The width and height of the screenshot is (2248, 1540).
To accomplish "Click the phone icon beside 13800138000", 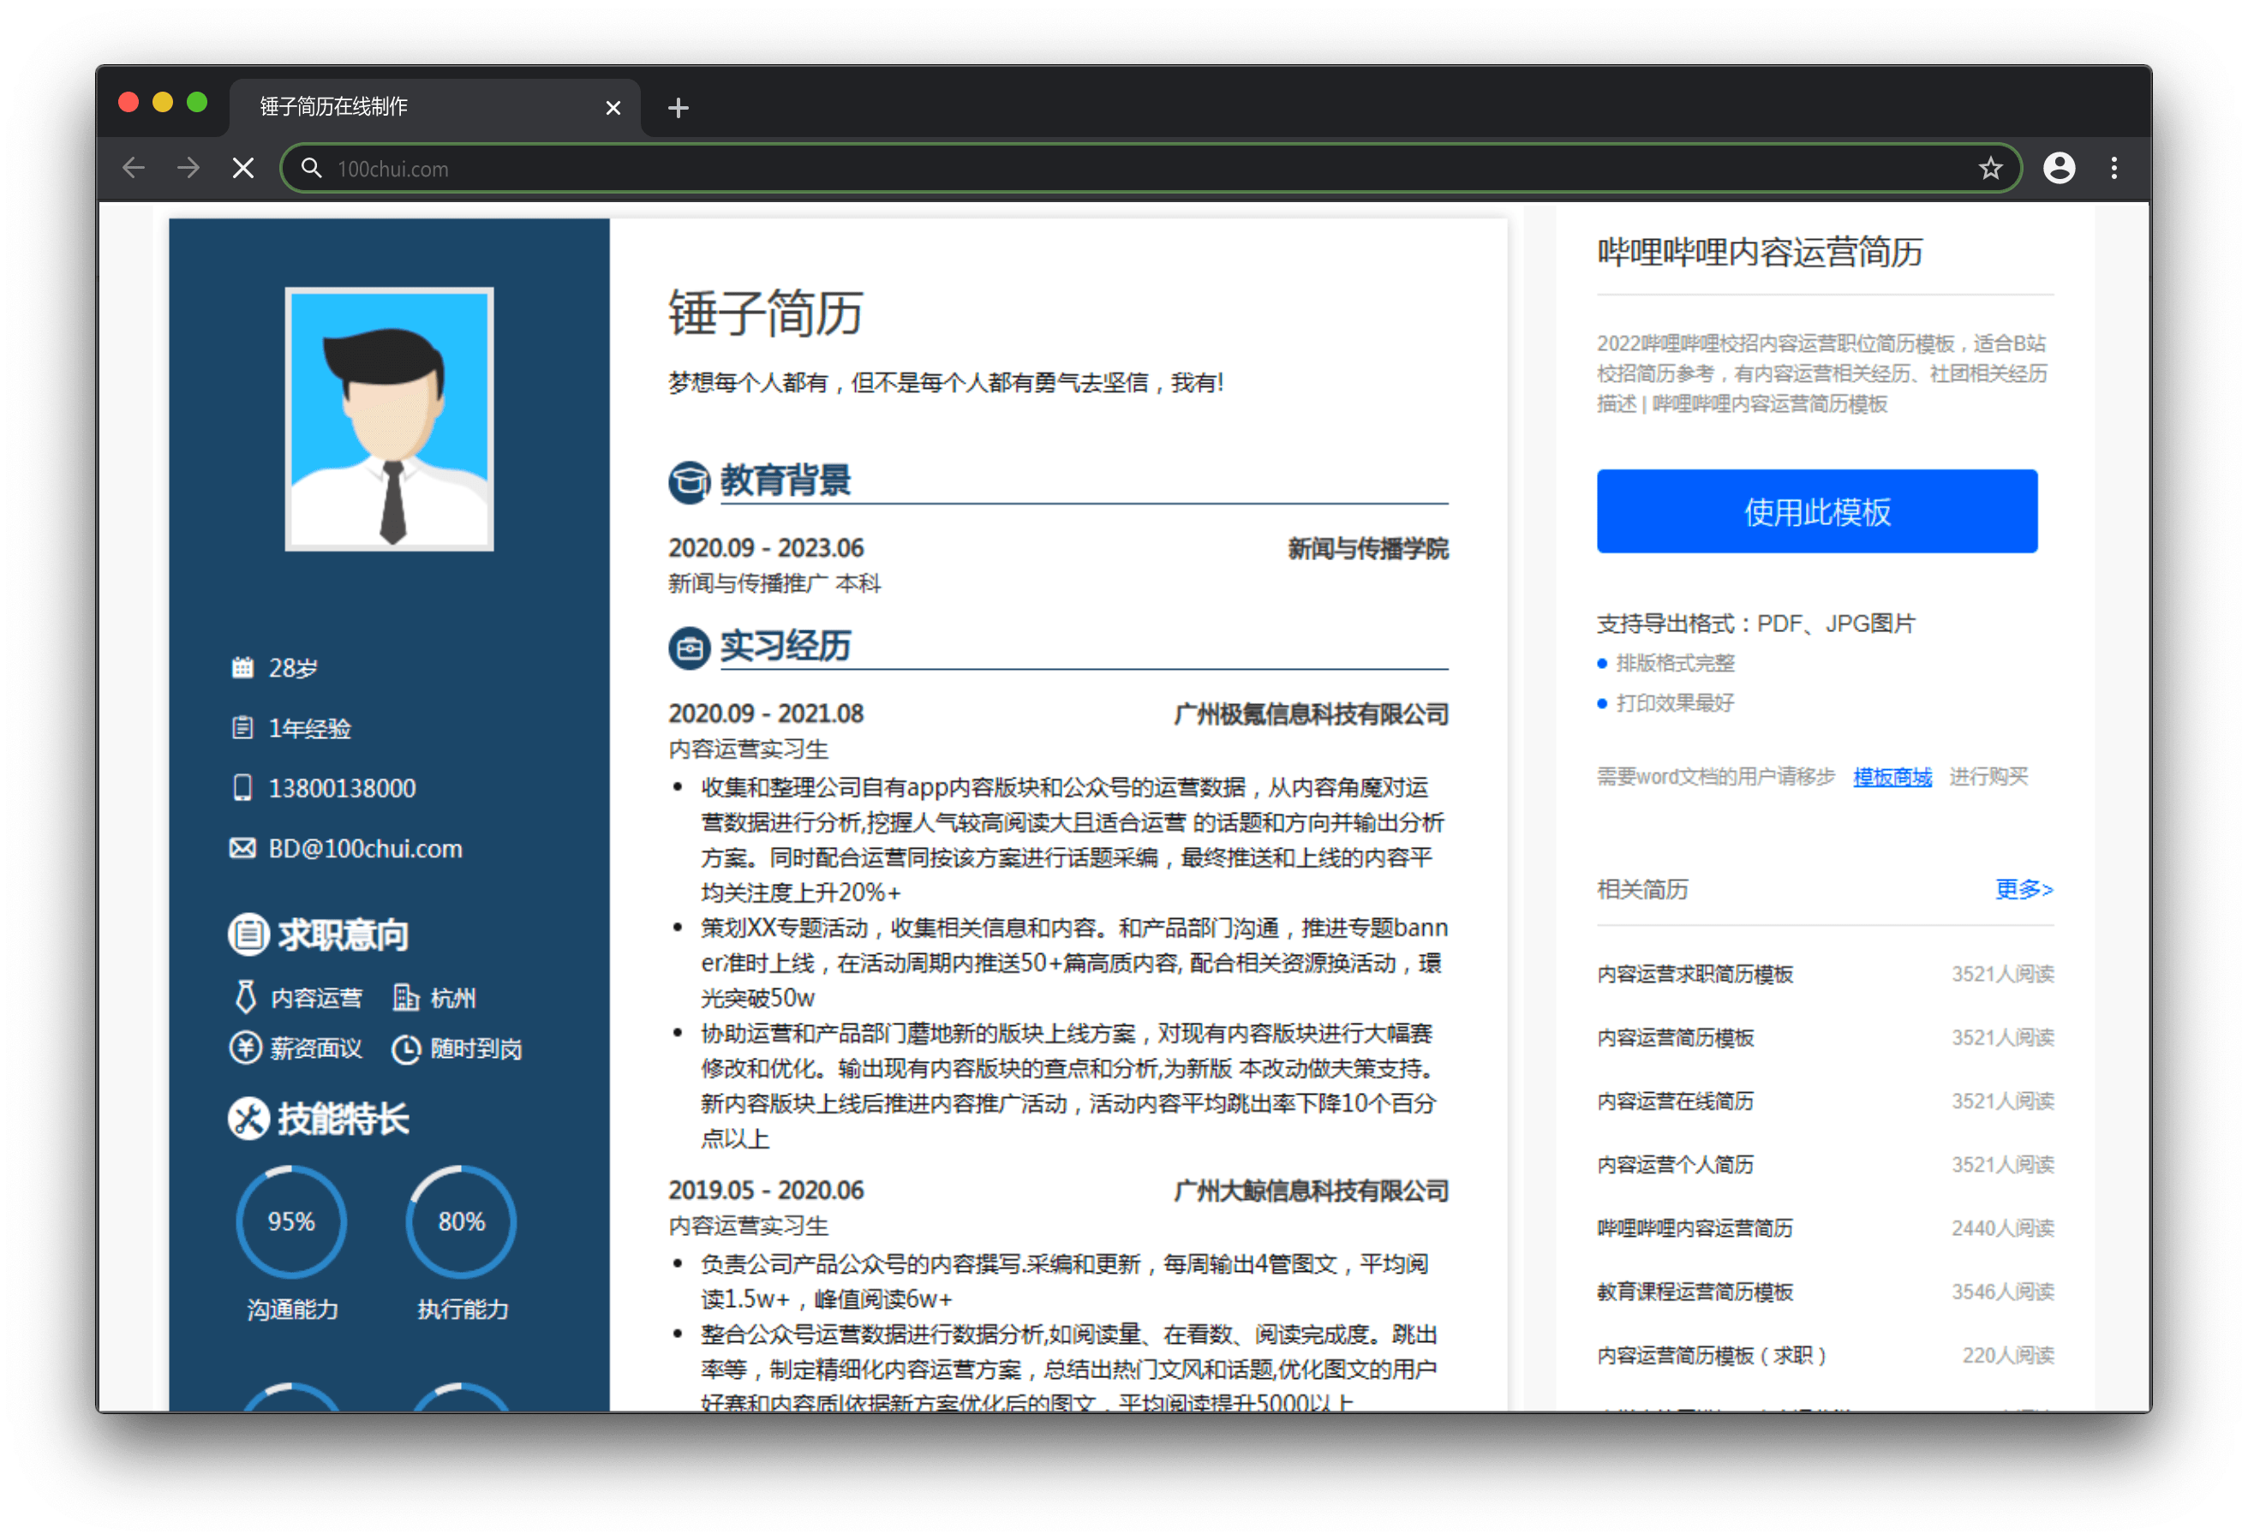I will [242, 787].
